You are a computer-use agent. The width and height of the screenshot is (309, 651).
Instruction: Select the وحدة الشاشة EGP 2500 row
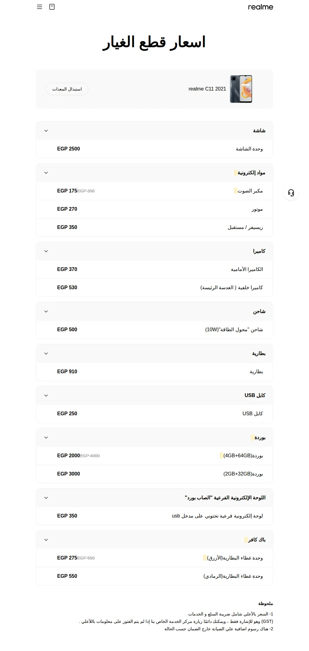pyautogui.click(x=154, y=149)
